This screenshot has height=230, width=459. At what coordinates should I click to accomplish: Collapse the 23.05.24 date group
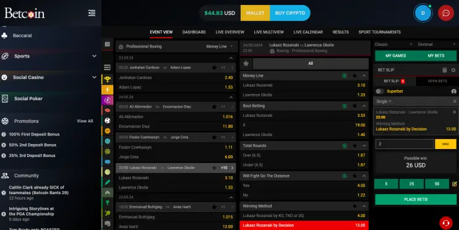231,58
